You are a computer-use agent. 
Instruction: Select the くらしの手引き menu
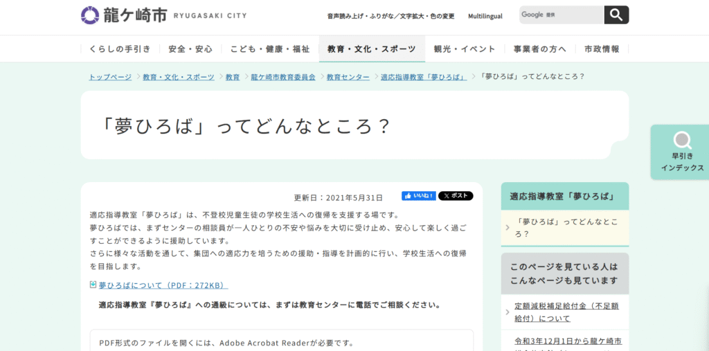click(x=120, y=49)
